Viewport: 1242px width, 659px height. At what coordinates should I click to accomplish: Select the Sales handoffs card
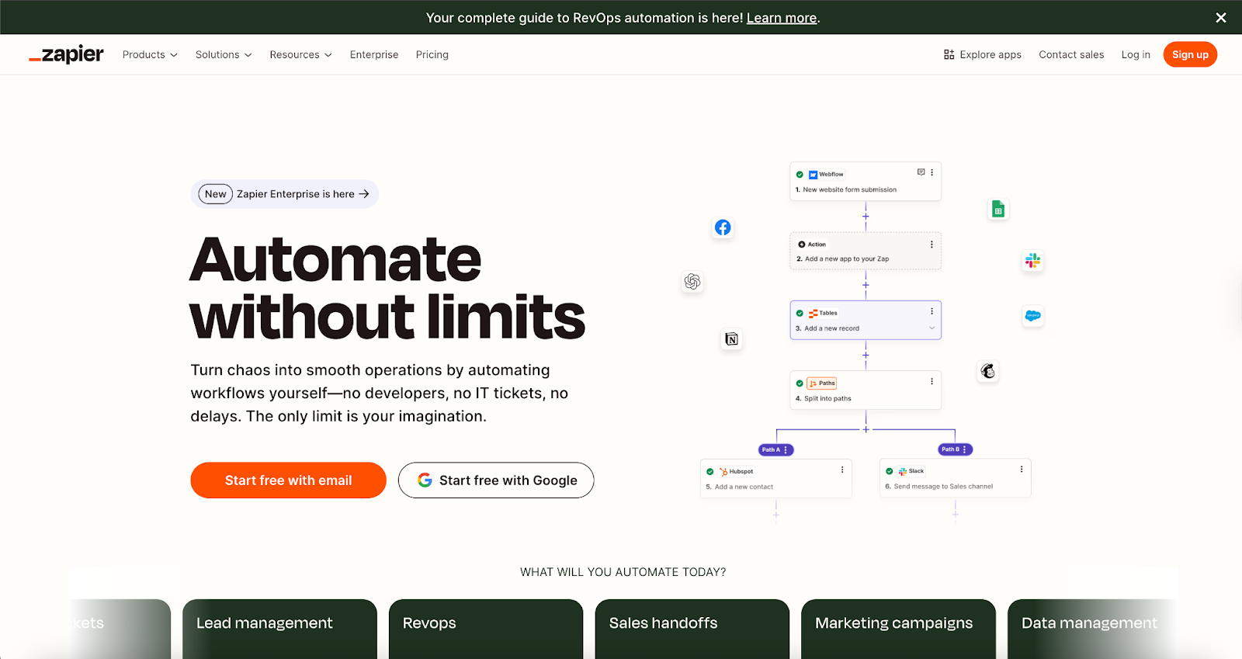[x=692, y=629]
